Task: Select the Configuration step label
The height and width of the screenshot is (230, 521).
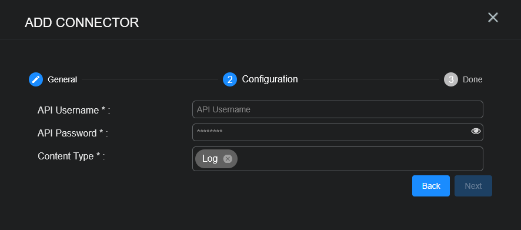Action: (270, 79)
